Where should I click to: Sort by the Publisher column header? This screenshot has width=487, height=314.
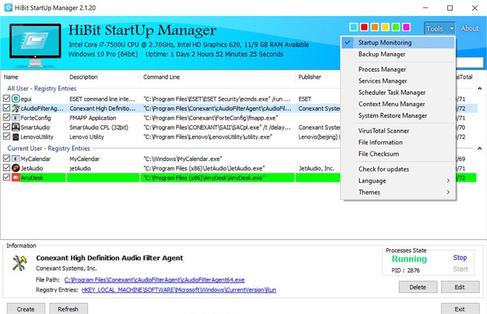(318, 77)
